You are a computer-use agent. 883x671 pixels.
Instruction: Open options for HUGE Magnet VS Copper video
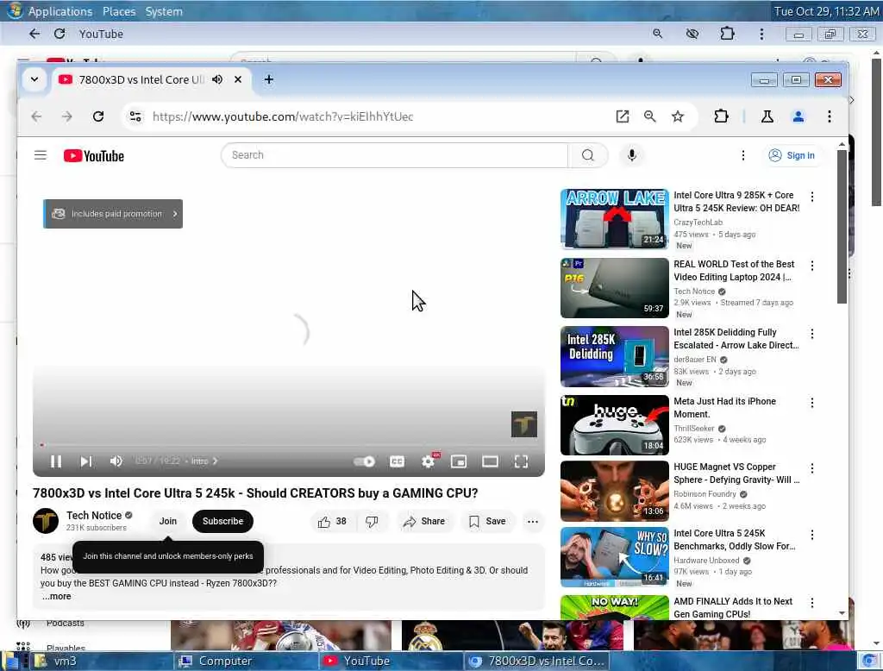tap(811, 467)
